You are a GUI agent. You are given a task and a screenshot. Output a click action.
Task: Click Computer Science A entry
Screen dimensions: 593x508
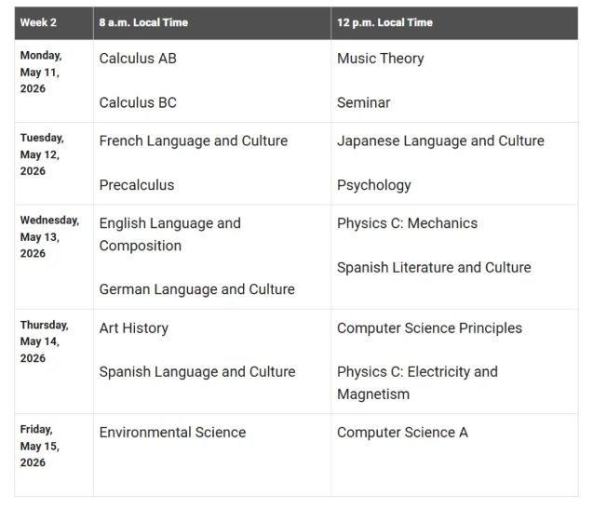click(402, 433)
